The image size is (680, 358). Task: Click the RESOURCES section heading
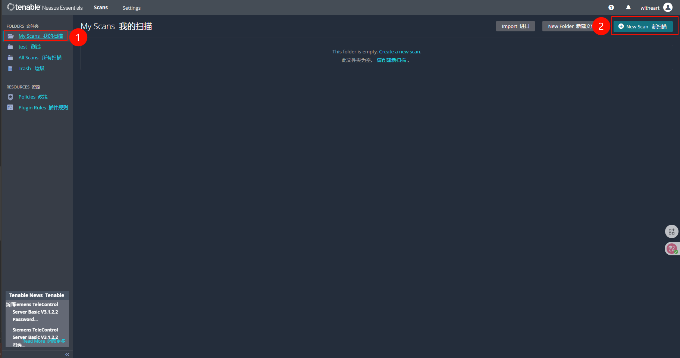tap(23, 87)
